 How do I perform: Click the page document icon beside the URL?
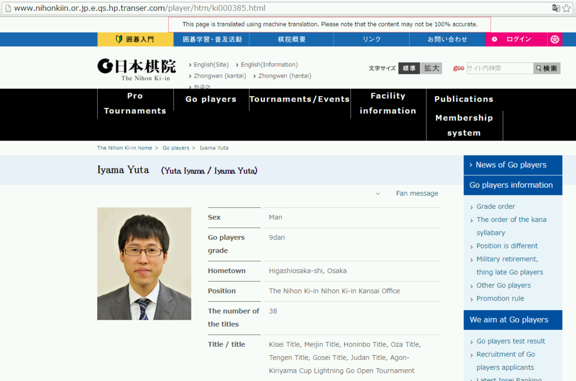pos(8,8)
